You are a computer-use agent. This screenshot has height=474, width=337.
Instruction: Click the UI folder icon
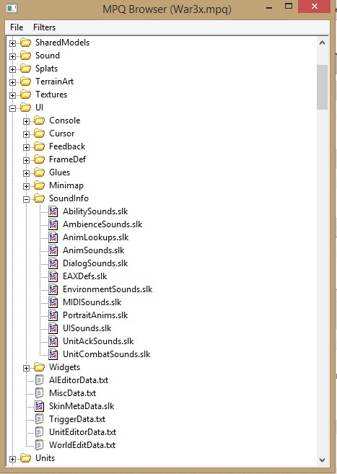[x=25, y=107]
